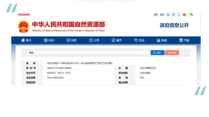The height and width of the screenshot is (117, 209).
Task: Click the value in the 主题 row
Action: coord(148,68)
